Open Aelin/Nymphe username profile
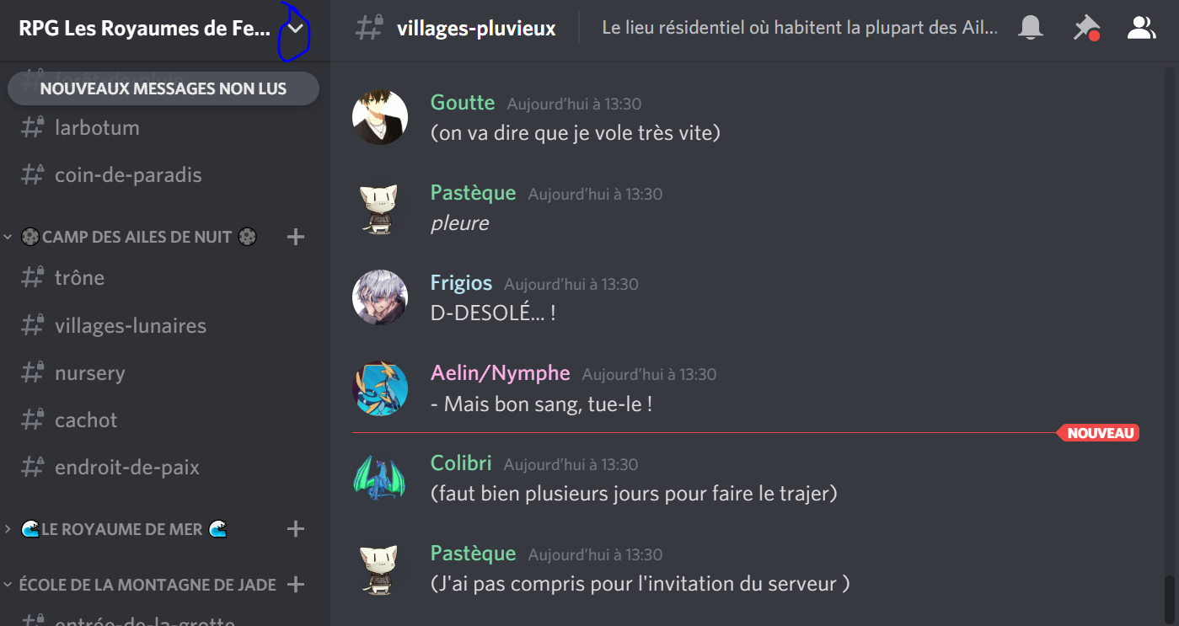Image resolution: width=1179 pixels, height=626 pixels. coord(501,373)
